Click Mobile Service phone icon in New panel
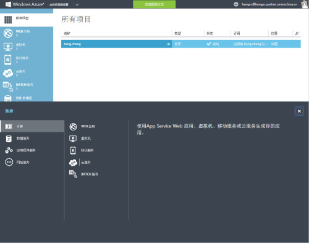The image size is (309, 243). click(x=73, y=150)
